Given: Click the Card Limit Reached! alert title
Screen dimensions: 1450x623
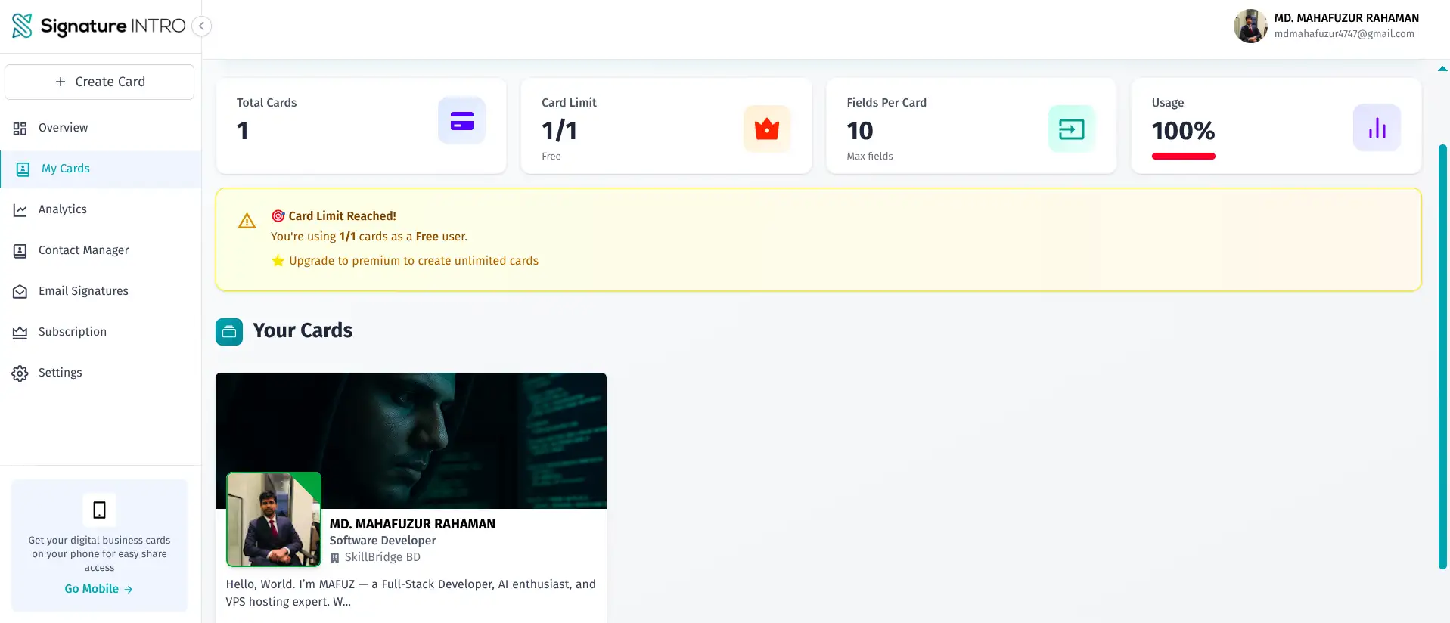Looking at the screenshot, I should point(342,216).
